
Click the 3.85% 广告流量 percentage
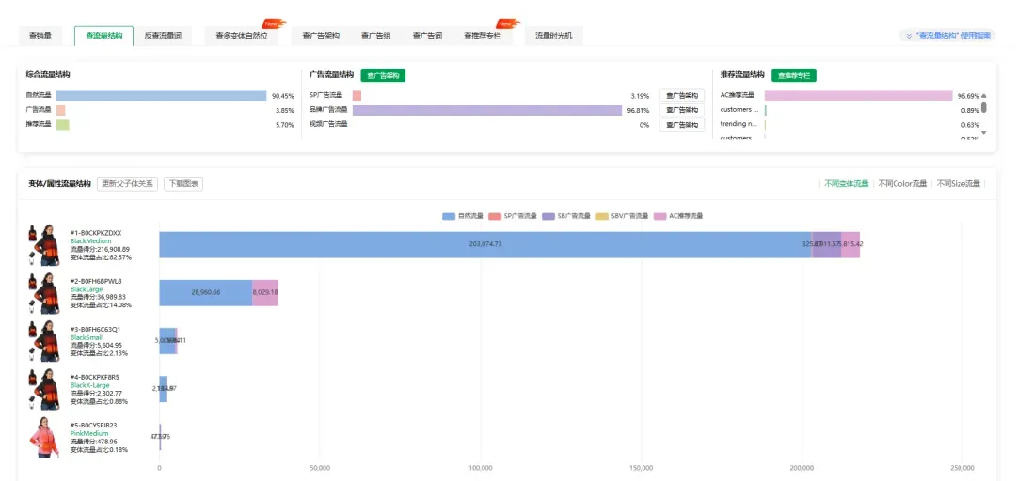284,111
